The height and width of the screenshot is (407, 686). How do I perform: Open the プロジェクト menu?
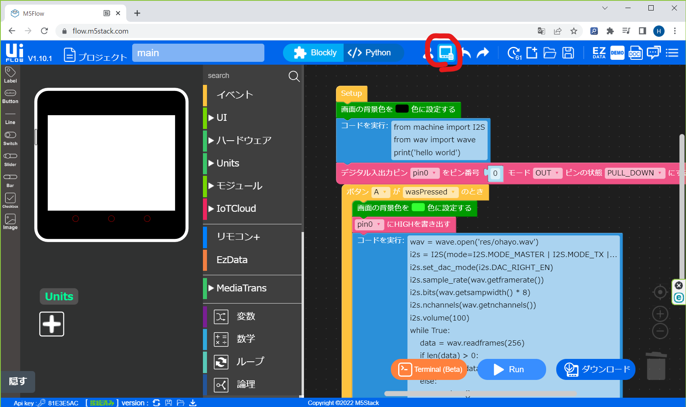(x=96, y=55)
